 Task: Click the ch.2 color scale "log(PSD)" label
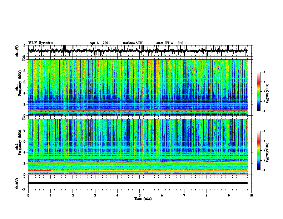268,152
